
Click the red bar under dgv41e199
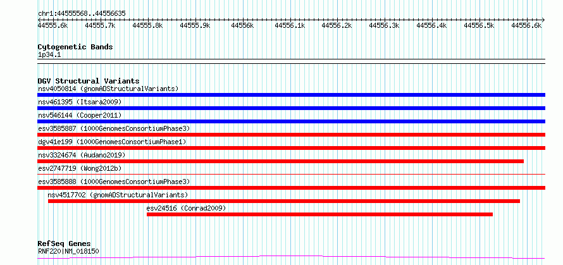tap(291, 148)
